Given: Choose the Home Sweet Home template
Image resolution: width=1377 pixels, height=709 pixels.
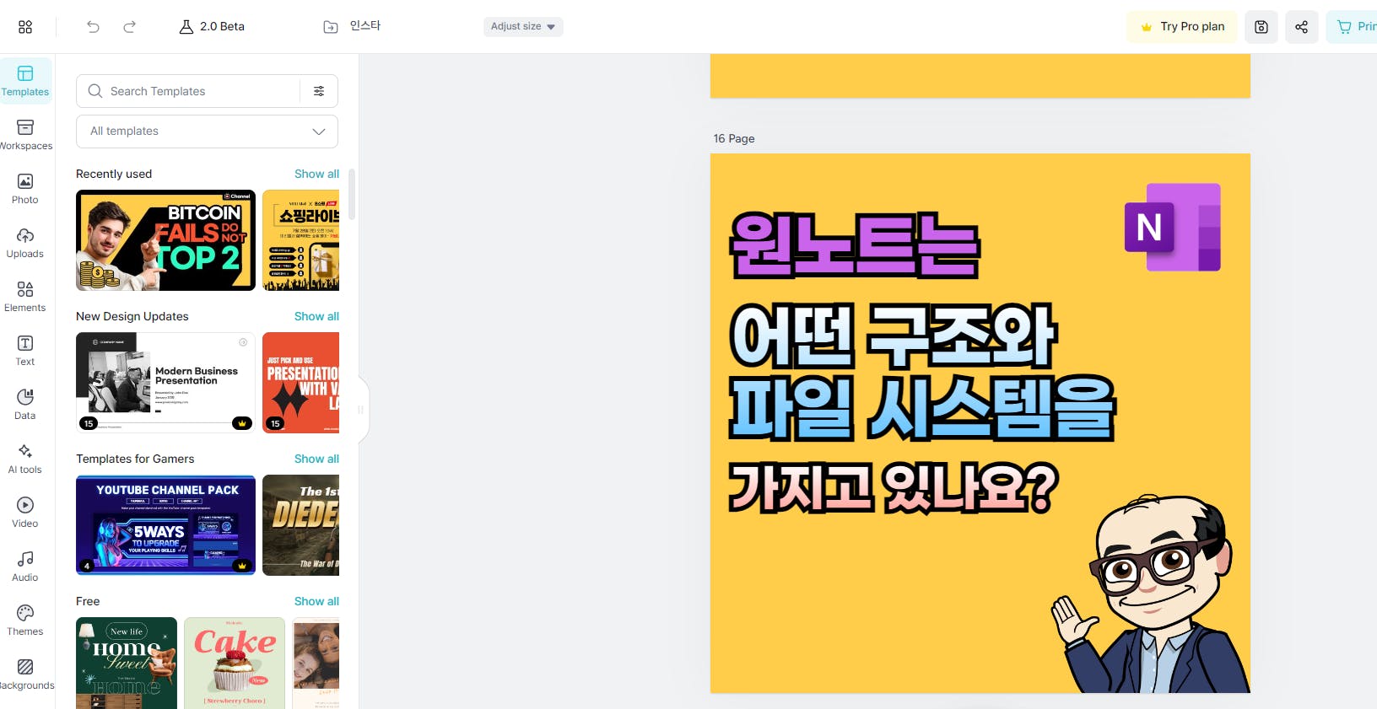Looking at the screenshot, I should [127, 663].
